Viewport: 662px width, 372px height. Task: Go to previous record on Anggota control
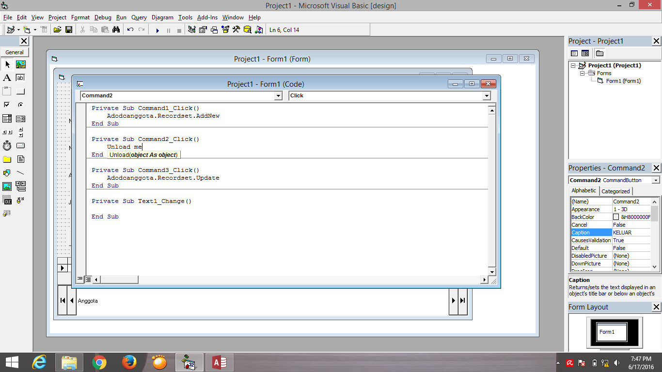(x=72, y=301)
